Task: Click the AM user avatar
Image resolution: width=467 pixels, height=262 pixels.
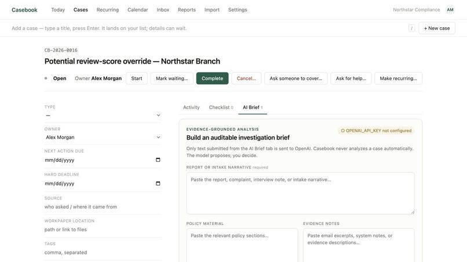Action: 450,10
